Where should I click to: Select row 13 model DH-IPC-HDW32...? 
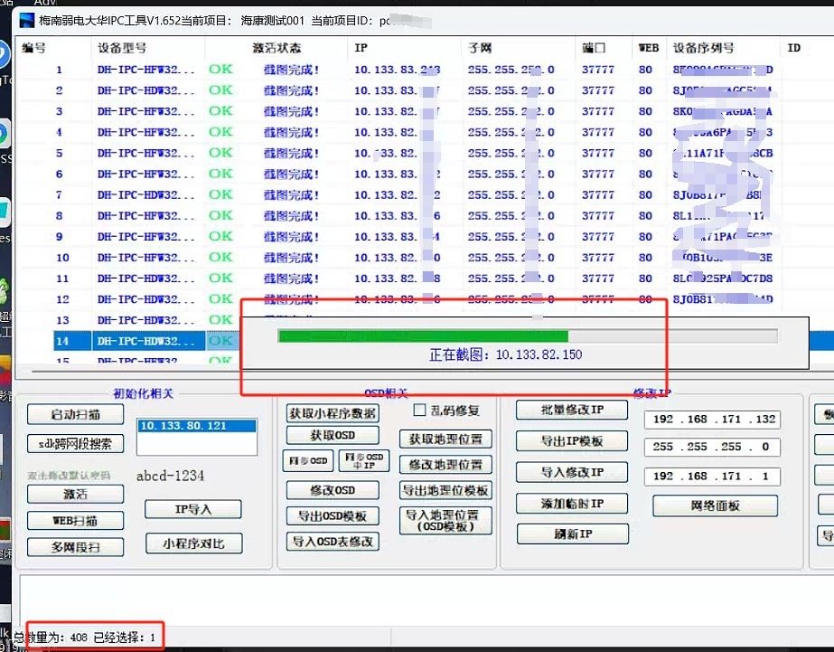pyautogui.click(x=145, y=320)
